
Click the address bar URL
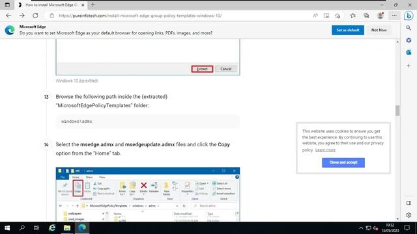tap(140, 16)
